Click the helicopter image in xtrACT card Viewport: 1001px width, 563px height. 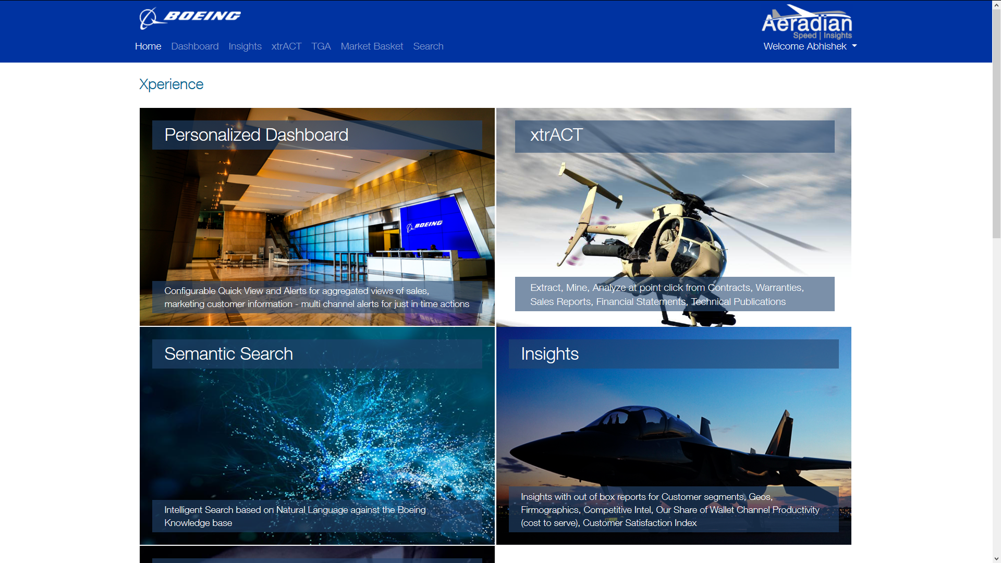coord(674,216)
